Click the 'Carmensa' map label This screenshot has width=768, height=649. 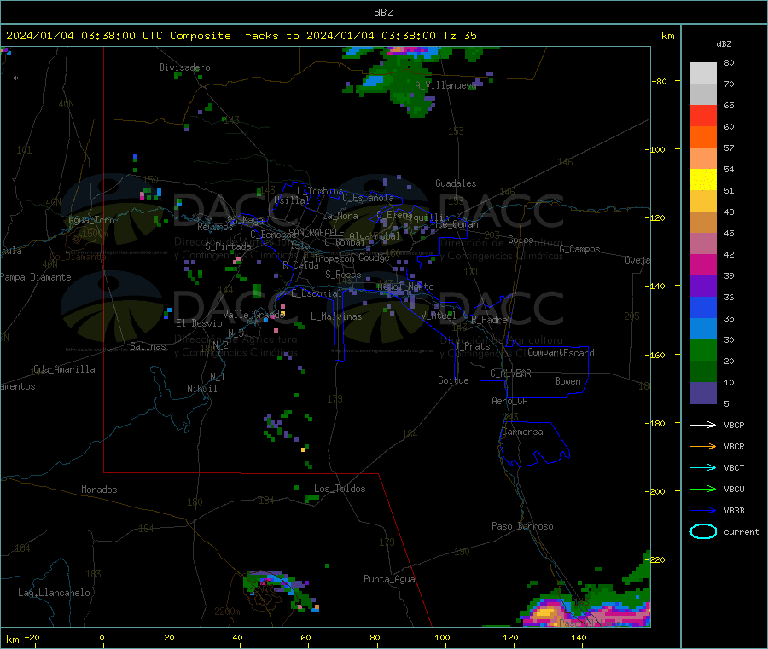pyautogui.click(x=522, y=432)
